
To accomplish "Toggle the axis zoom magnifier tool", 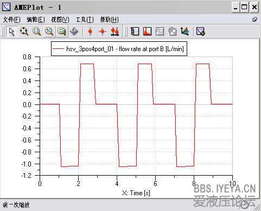I will click(x=49, y=32).
